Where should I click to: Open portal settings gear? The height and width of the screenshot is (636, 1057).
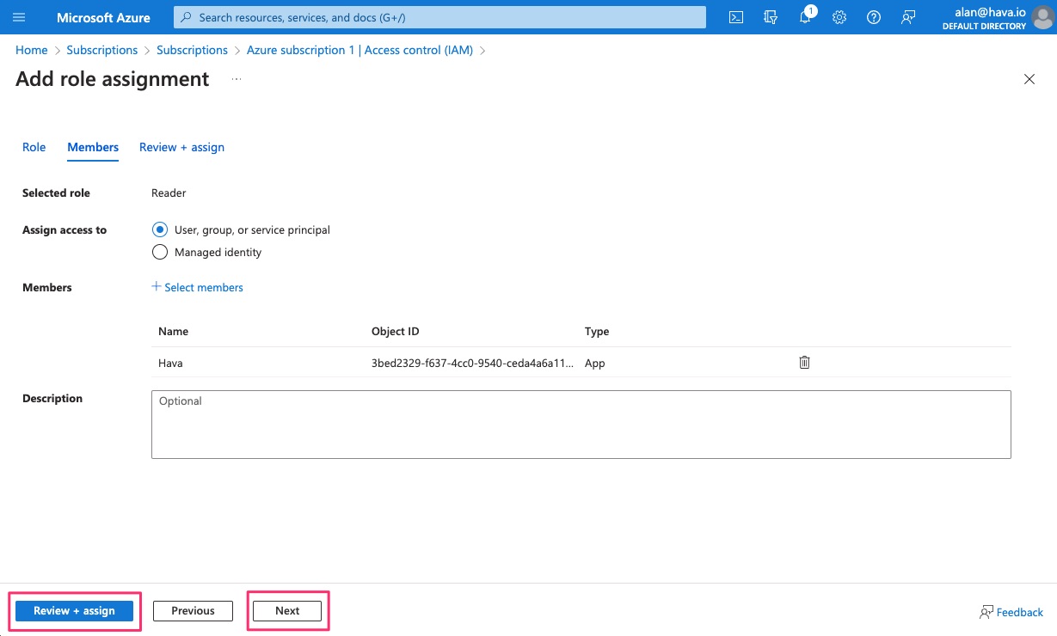839,17
